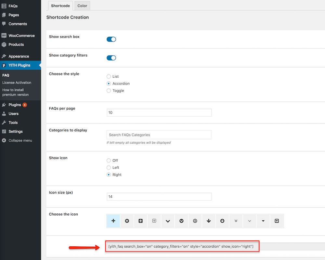This screenshot has width=325, height=260.
Task: Click the Pages icon in sidebar
Action: 4,15
